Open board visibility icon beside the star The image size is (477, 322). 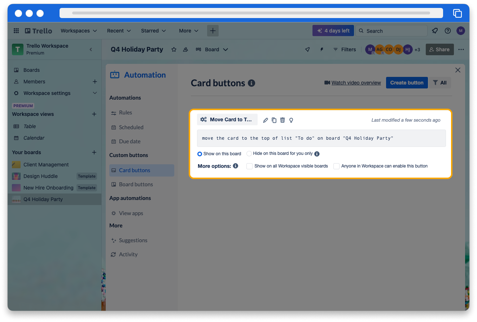(x=185, y=49)
